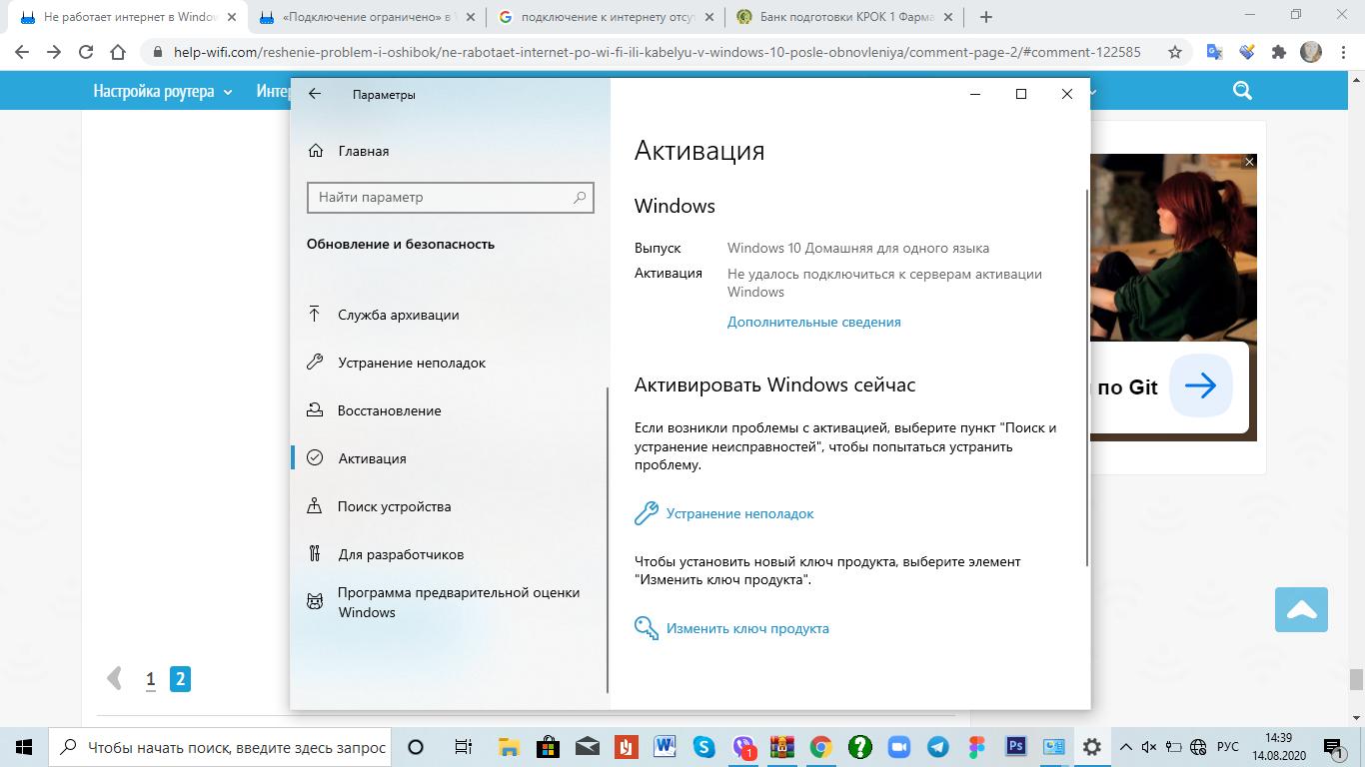Open Mail app from the taskbar

587,747
